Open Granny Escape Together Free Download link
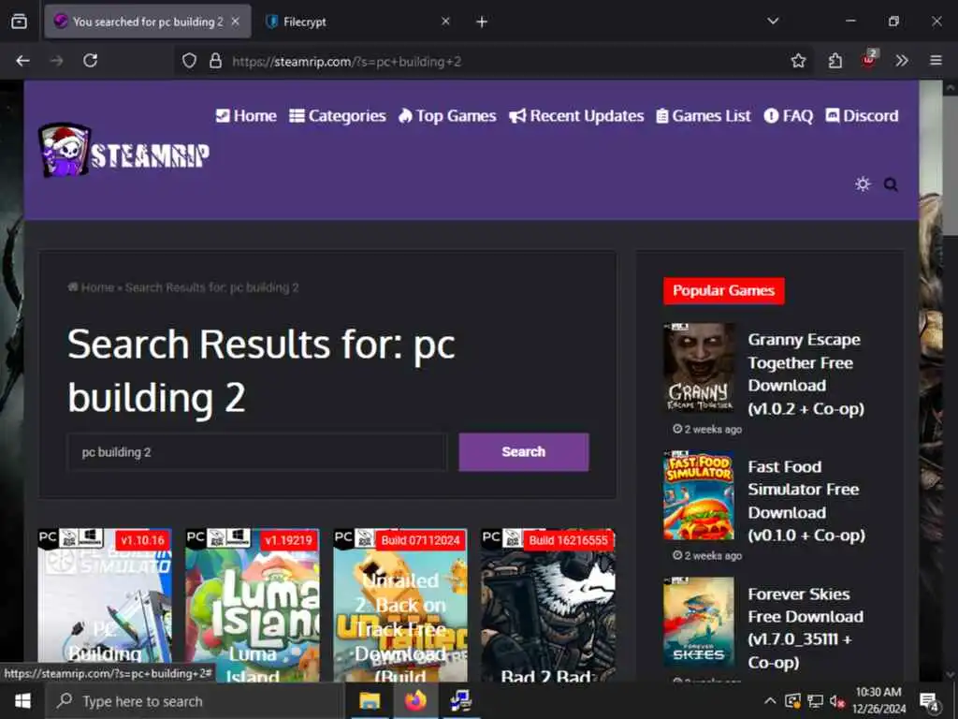Viewport: 958px width, 719px height. coord(806,374)
